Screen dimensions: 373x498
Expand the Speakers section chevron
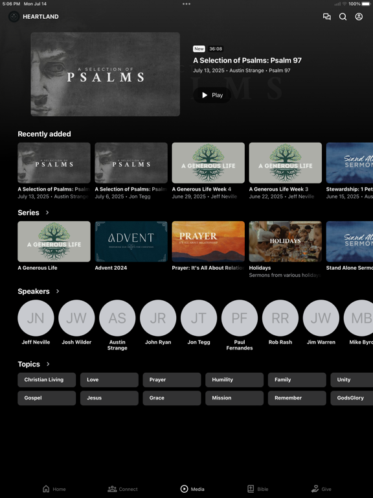58,291
